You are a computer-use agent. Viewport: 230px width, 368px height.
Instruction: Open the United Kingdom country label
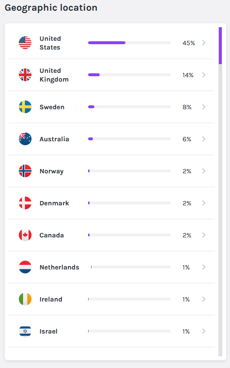pos(54,75)
